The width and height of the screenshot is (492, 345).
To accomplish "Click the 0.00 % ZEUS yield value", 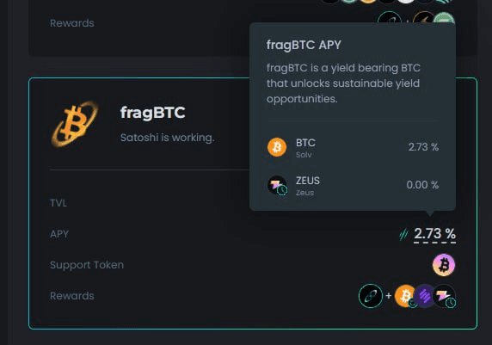I will pos(422,185).
